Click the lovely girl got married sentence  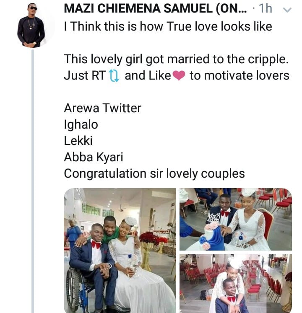[176, 59]
